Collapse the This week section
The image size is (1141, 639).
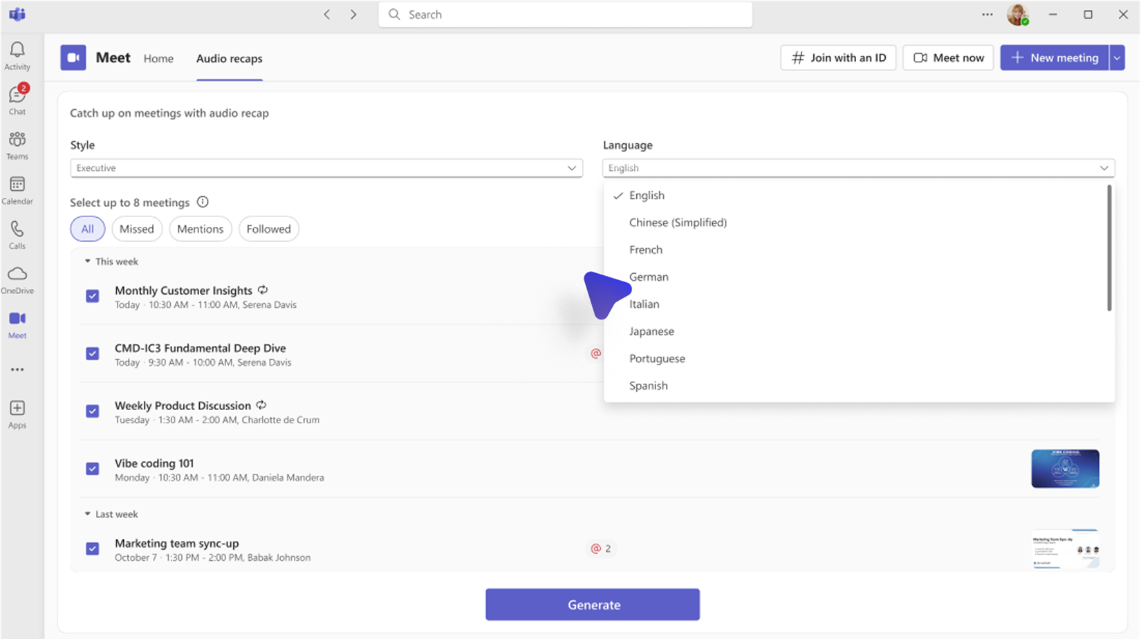click(88, 261)
